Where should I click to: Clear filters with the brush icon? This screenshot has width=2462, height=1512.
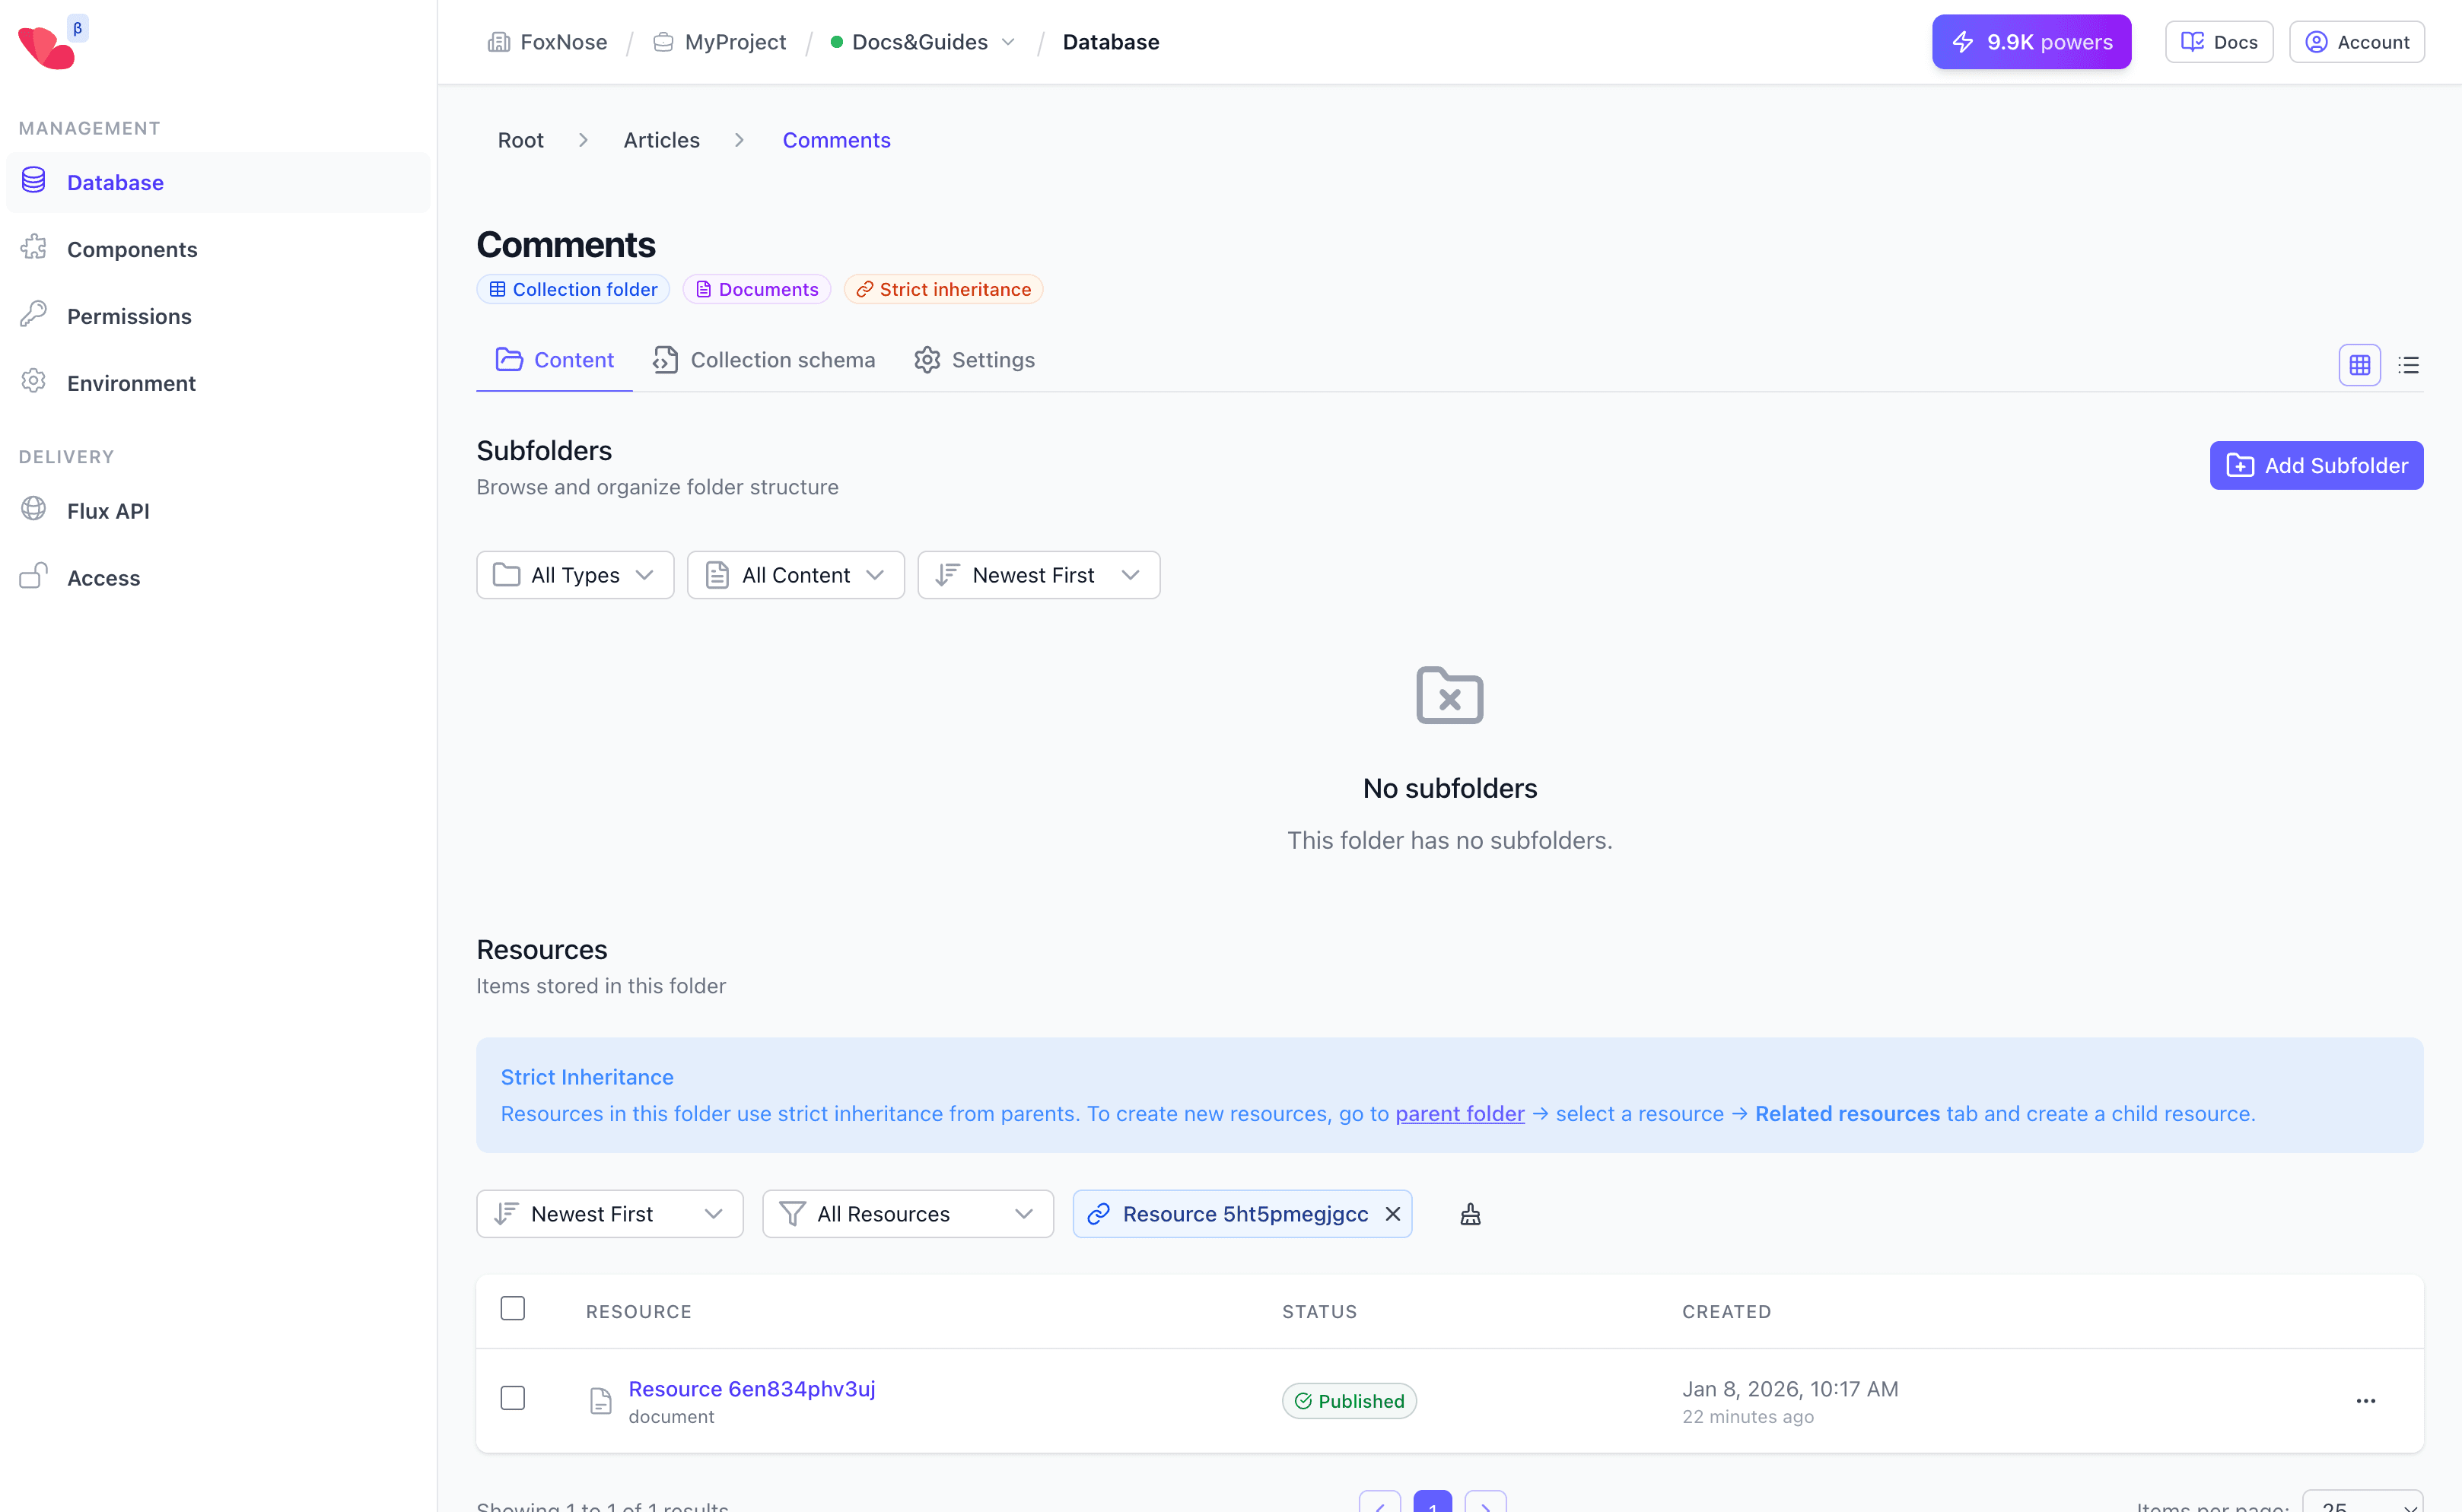(1471, 1214)
